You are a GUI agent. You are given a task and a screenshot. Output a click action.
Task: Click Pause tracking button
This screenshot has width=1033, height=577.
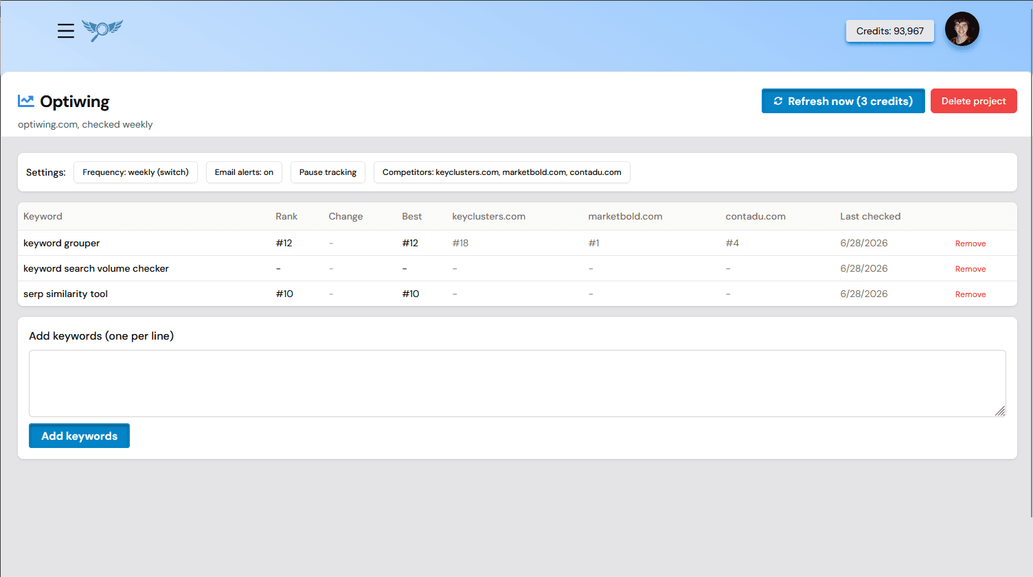coord(328,172)
